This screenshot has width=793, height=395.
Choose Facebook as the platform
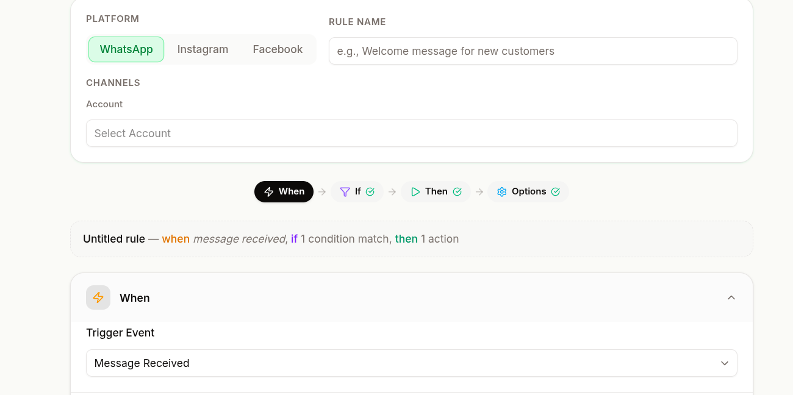click(x=278, y=49)
